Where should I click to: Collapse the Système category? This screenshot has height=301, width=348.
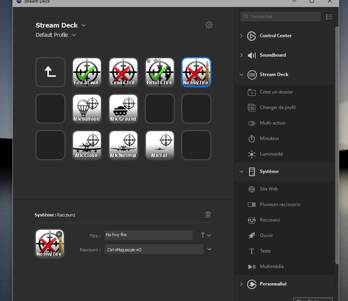pos(241,171)
